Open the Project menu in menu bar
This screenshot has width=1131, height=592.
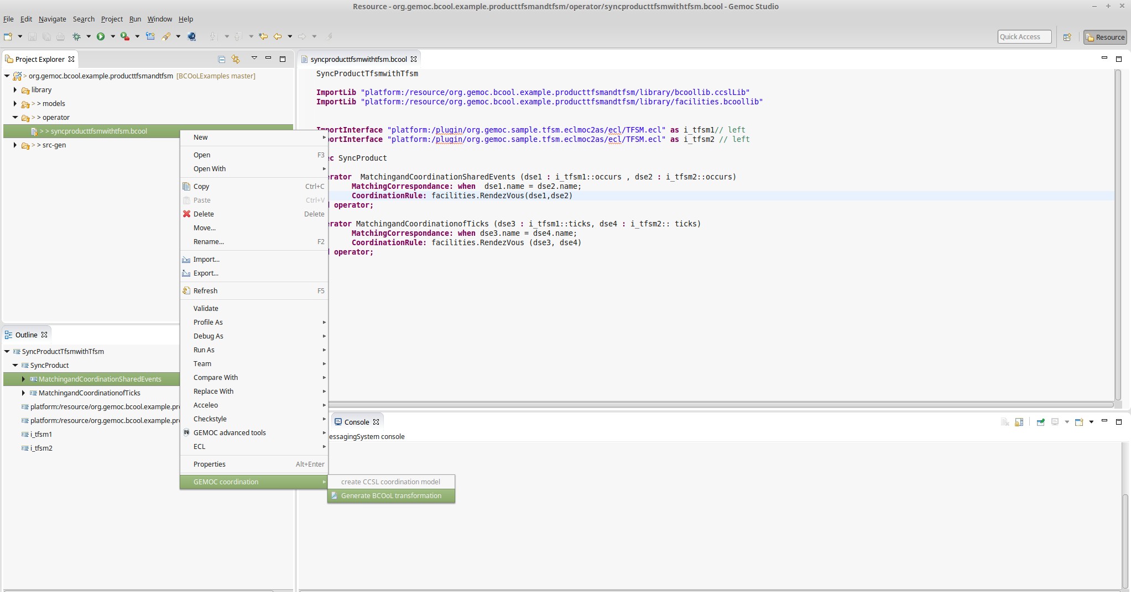pos(112,19)
